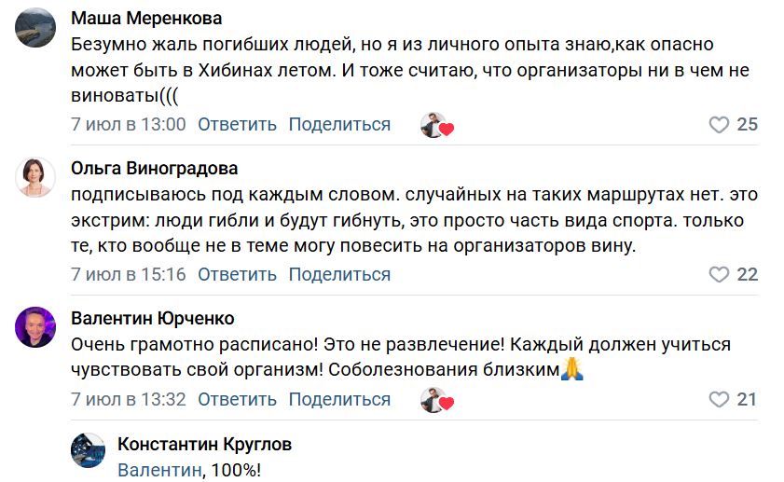Screen dimensions: 784x482
Task: Open Константин Круглов's profile avatar
Action: (88, 450)
